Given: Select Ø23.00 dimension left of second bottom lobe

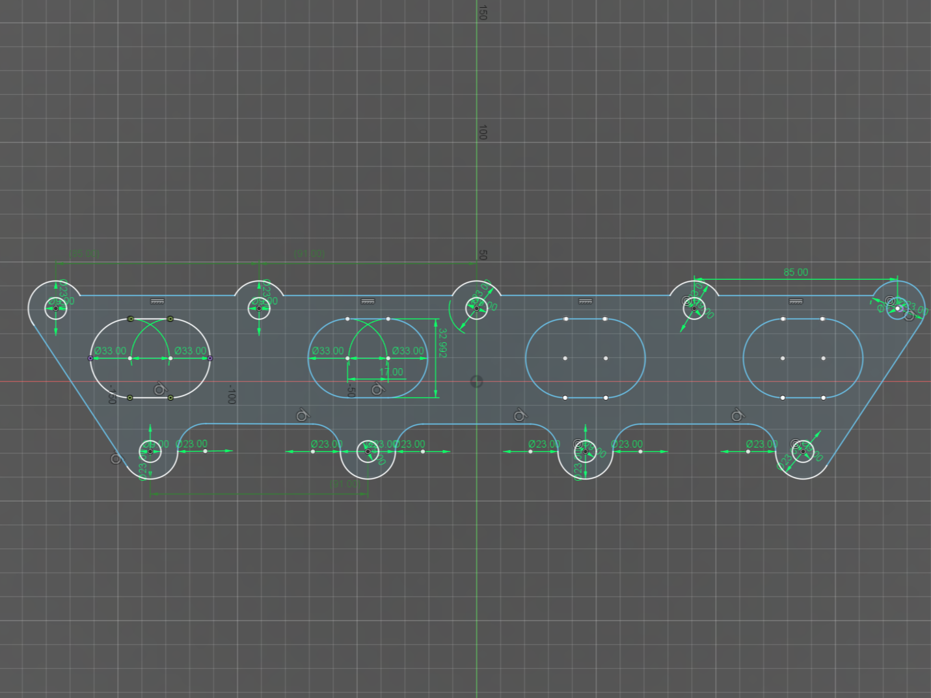Looking at the screenshot, I should click(326, 444).
